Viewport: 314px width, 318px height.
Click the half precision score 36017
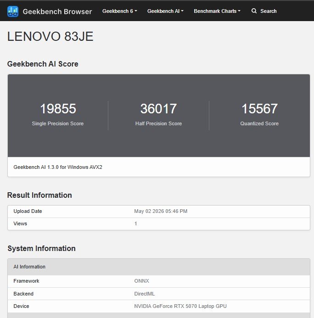pyautogui.click(x=159, y=108)
